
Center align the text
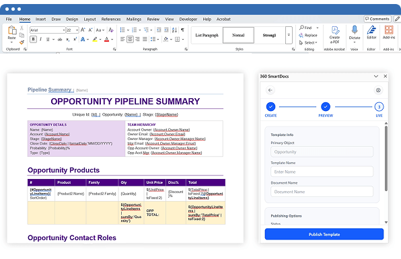pos(130,40)
